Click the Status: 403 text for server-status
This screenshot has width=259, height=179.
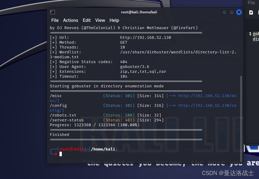click(119, 120)
